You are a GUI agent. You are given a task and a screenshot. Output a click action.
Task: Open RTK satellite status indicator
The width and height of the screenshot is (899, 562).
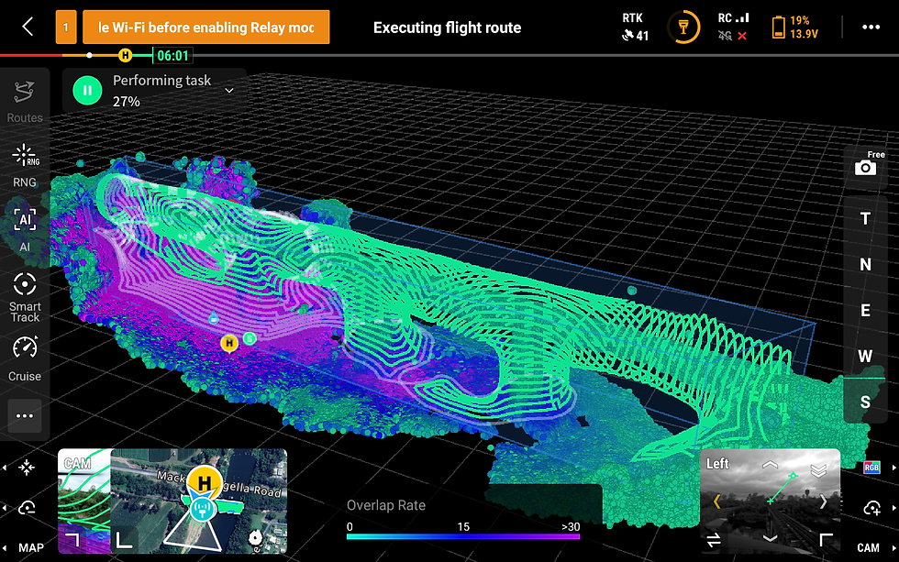click(x=635, y=27)
